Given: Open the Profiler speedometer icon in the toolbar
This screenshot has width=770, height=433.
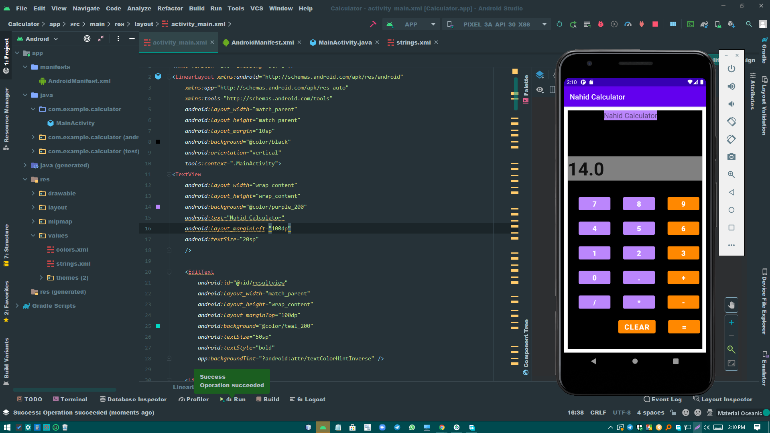Looking at the screenshot, I should click(628, 24).
